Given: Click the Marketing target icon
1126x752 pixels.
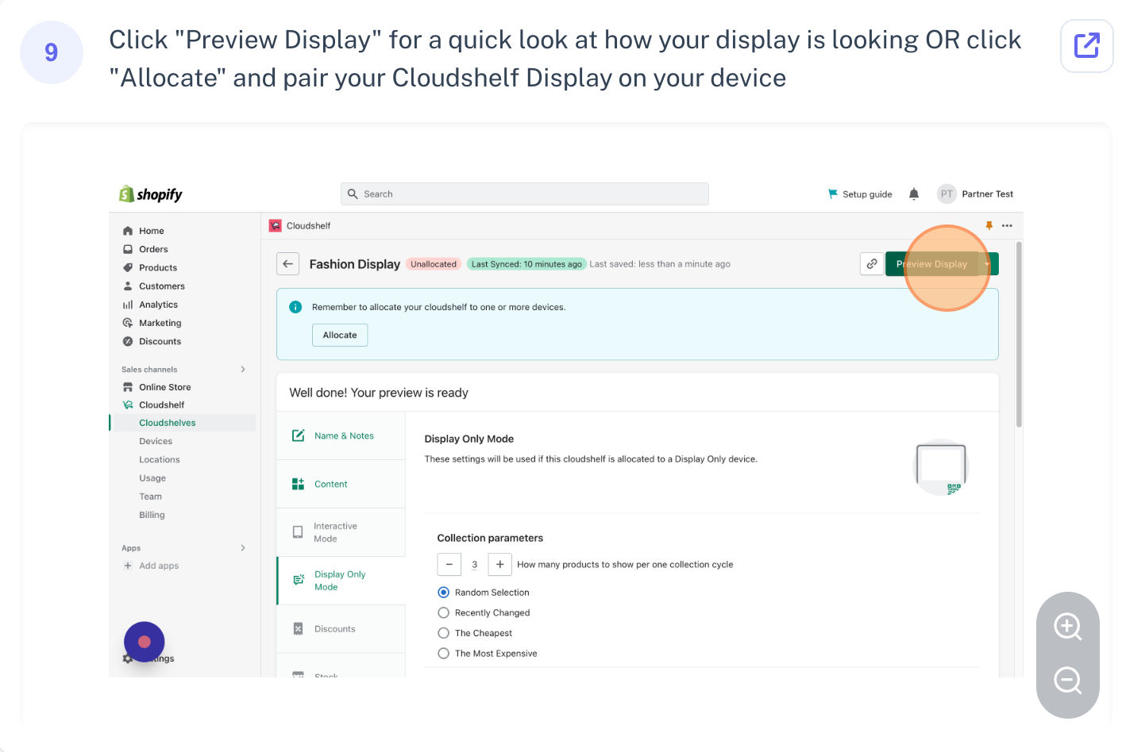Looking at the screenshot, I should (x=128, y=323).
